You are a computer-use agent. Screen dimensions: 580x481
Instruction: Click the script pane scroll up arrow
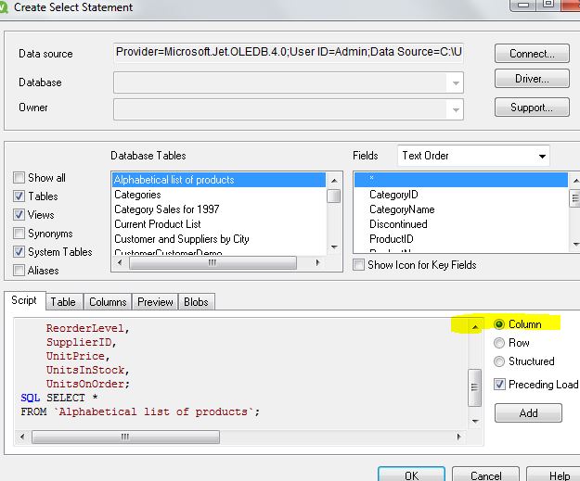pos(475,326)
